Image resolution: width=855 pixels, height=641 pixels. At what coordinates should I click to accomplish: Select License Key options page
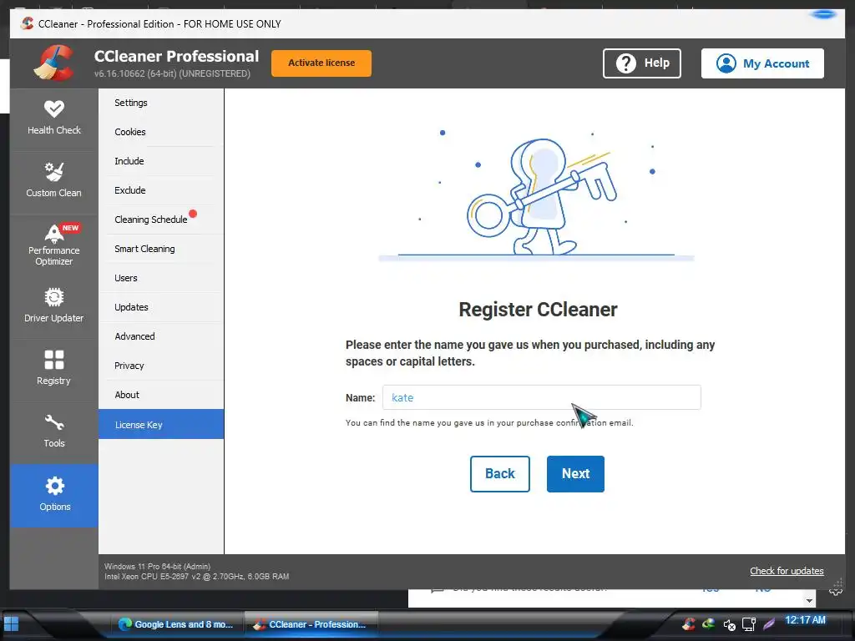click(161, 424)
